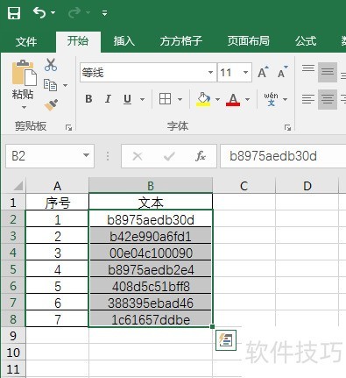
Task: Switch to the 开始 tab
Action: click(78, 41)
